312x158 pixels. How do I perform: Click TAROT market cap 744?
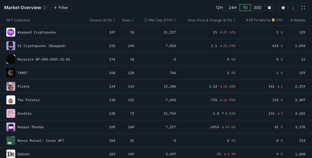pyautogui.click(x=173, y=73)
